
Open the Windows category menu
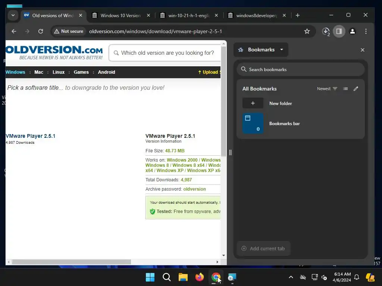pos(15,72)
